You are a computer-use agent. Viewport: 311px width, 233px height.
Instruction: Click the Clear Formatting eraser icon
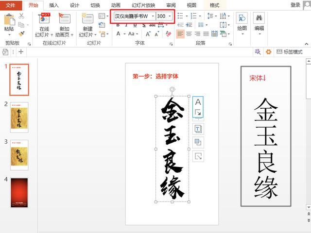pos(169,34)
